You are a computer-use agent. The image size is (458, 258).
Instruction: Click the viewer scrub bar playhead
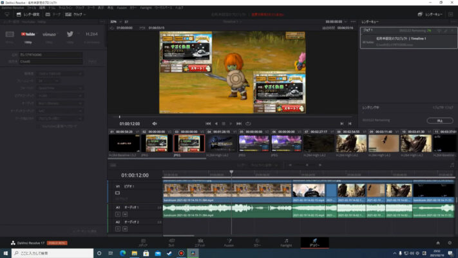click(119, 117)
